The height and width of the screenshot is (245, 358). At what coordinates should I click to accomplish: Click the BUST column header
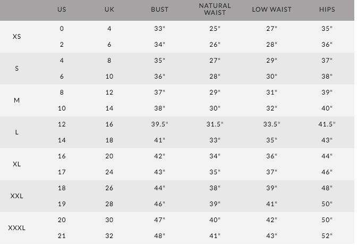[159, 10]
